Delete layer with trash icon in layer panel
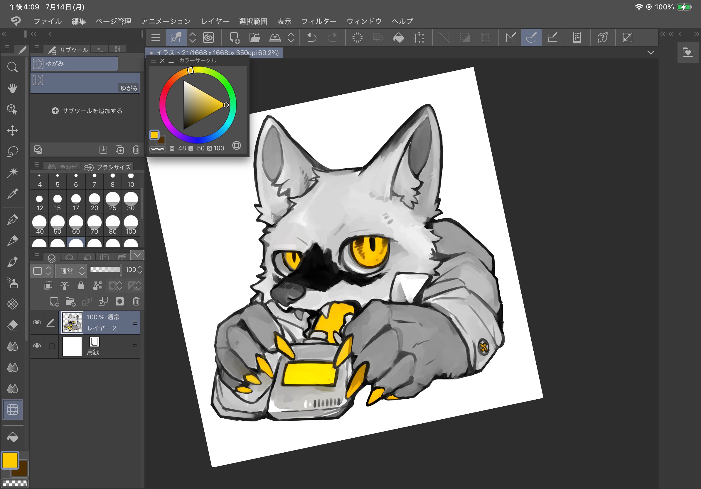Screen dimensions: 701x489 136,301
